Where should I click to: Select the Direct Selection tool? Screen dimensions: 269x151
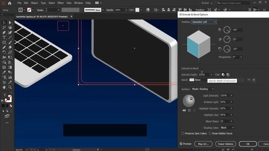tap(10, 22)
